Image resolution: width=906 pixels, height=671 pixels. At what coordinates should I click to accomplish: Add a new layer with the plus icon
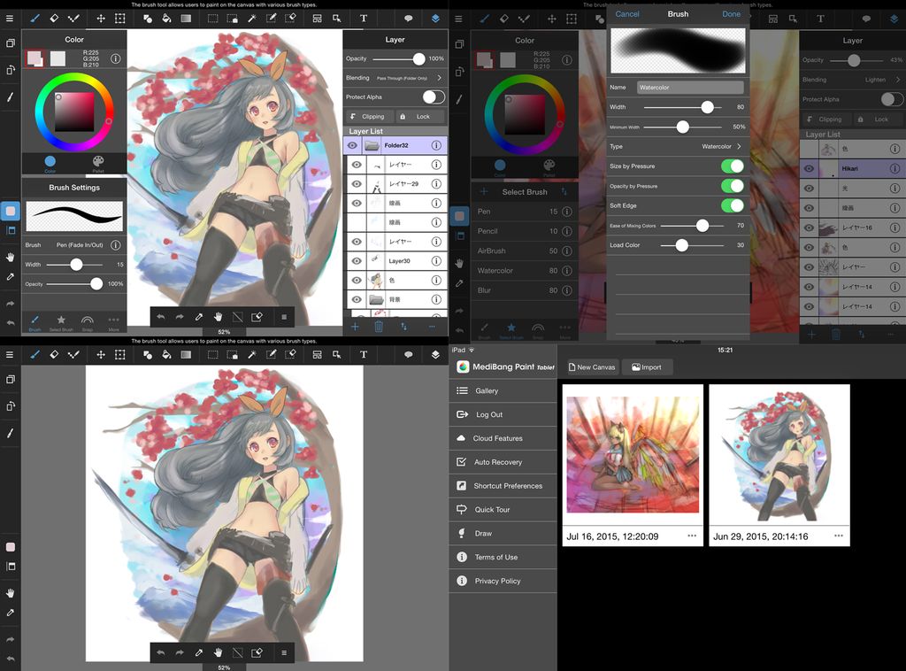[x=355, y=327]
